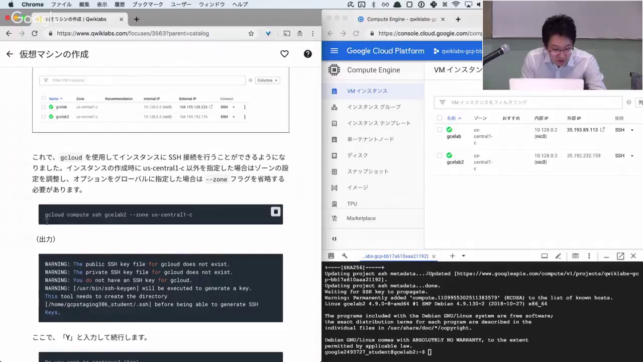The width and height of the screenshot is (643, 362).
Task: Click the TPU sidebar icon
Action: [x=335, y=204]
